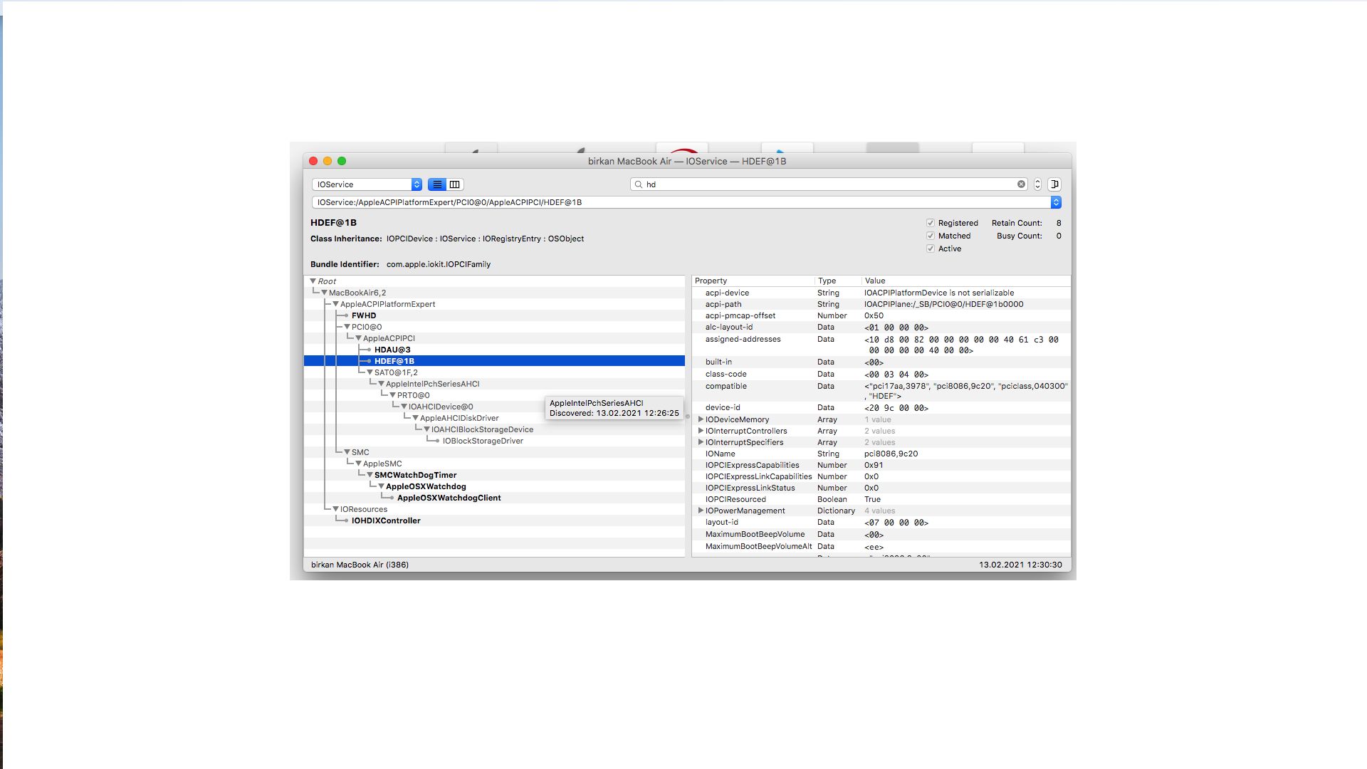Click into the hd search field
This screenshot has height=769, width=1367.
coord(826,184)
